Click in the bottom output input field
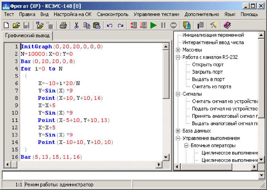The height and width of the screenshot is (190, 267). (x=130, y=175)
